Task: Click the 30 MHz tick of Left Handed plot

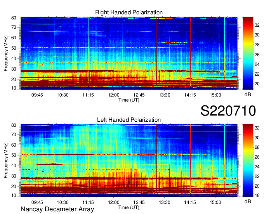Action: [14, 176]
